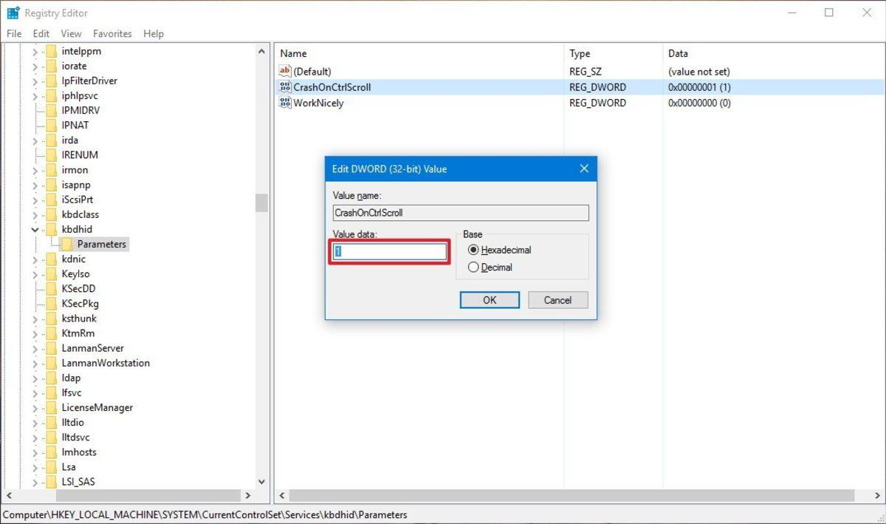This screenshot has height=524, width=886.
Task: Click the LanmanServer folder icon
Action: coord(50,347)
